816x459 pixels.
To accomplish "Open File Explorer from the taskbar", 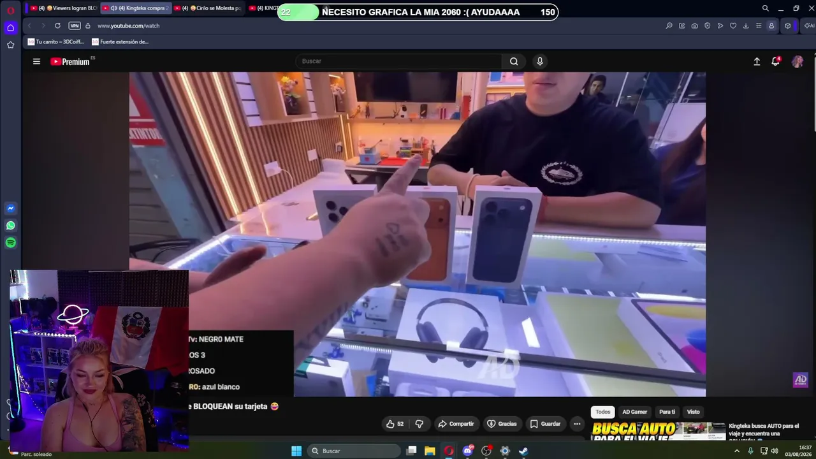I will coord(430,451).
